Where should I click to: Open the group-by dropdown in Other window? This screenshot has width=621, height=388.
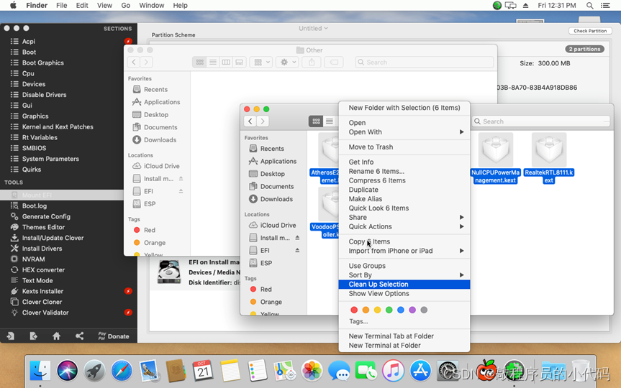pyautogui.click(x=261, y=62)
